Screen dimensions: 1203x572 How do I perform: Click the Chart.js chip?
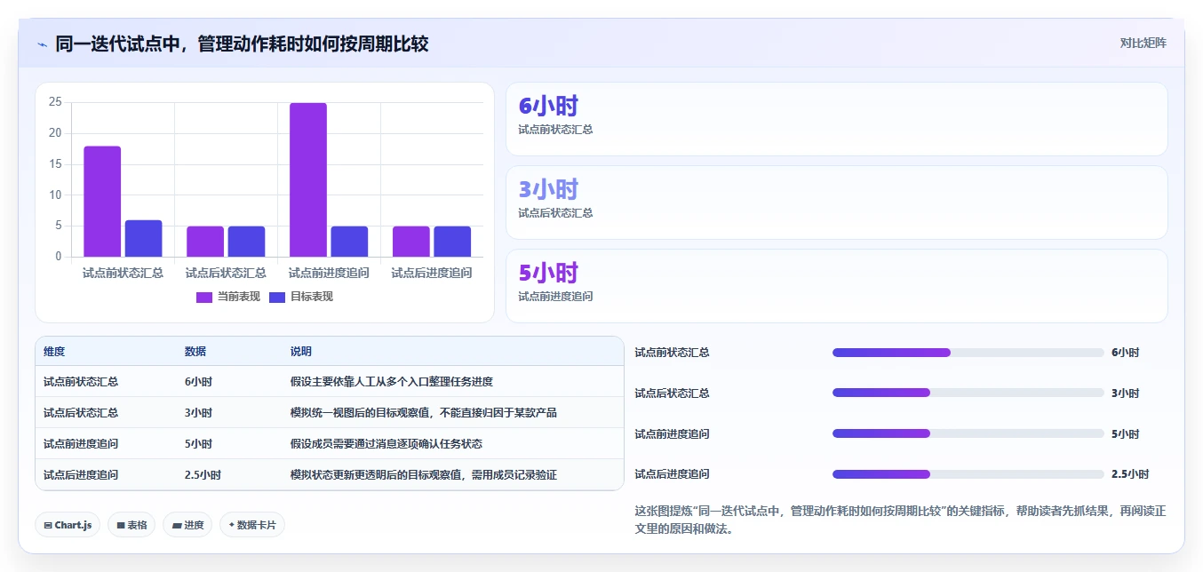pyautogui.click(x=68, y=525)
